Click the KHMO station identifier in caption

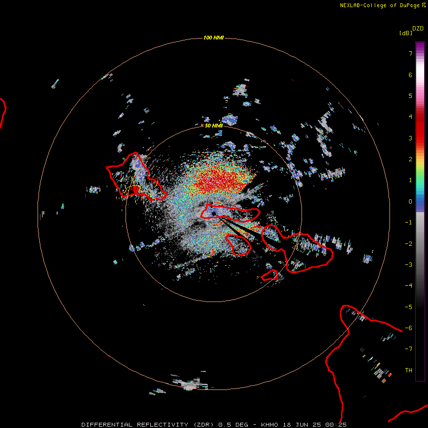click(270, 425)
